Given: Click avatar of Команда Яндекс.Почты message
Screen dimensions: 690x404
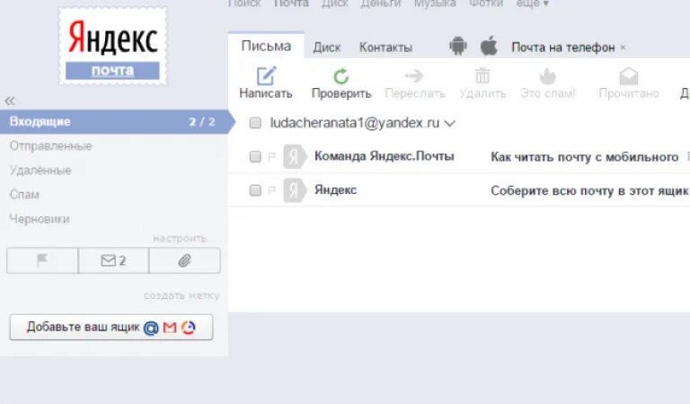Looking at the screenshot, I should tap(294, 156).
